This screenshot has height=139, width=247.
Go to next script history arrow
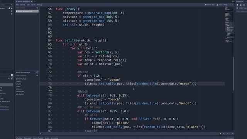tap(233, 5)
